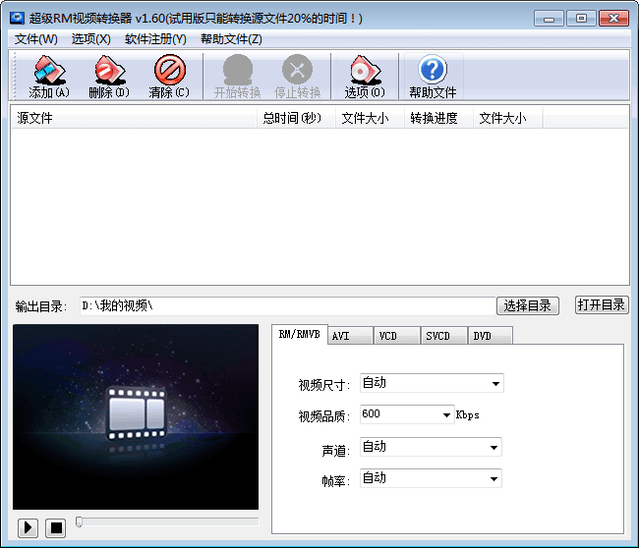
Task: Click the 选择目录 button
Action: tap(527, 305)
